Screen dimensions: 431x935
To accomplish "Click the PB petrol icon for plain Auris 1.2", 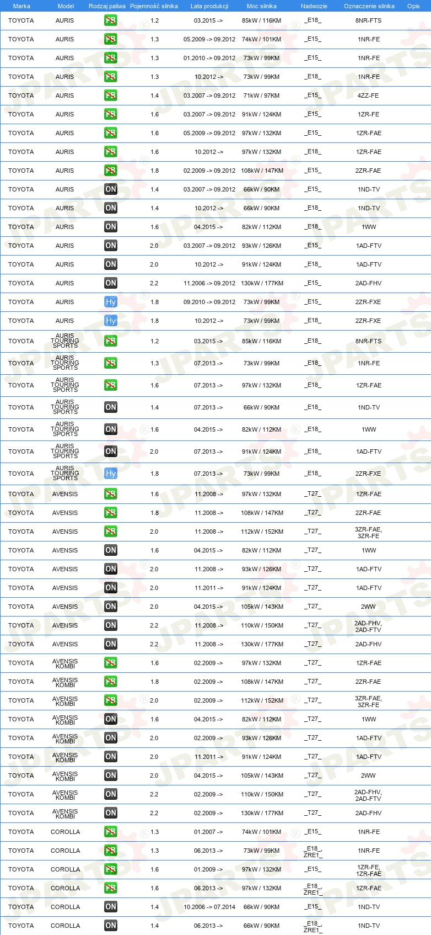I will click(x=111, y=20).
